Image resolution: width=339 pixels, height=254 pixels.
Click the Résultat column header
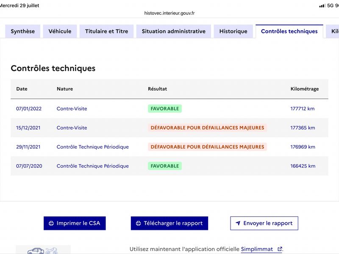(157, 89)
